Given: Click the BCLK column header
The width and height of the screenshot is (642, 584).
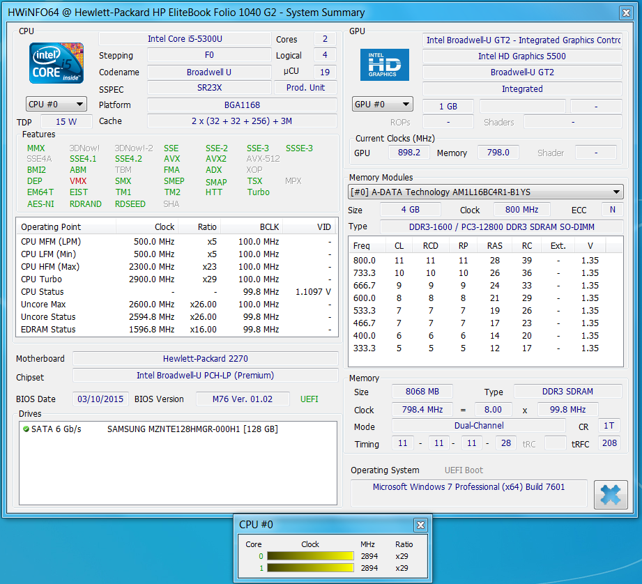Looking at the screenshot, I should [x=252, y=226].
